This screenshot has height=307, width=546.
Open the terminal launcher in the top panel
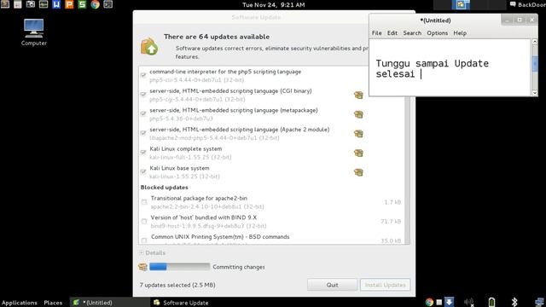click(x=108, y=4)
